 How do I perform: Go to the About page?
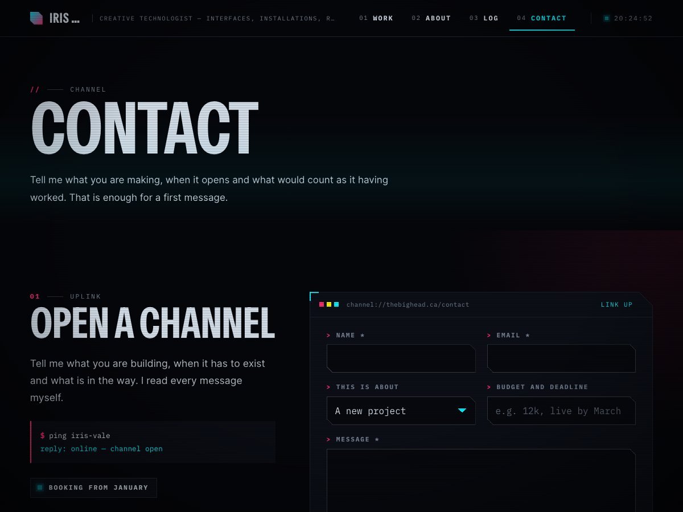point(431,18)
